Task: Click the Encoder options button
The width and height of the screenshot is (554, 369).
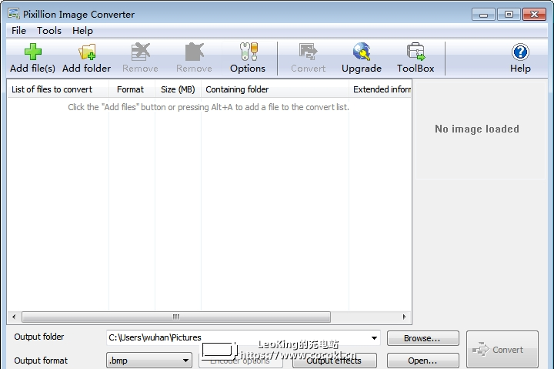Action: click(x=241, y=361)
